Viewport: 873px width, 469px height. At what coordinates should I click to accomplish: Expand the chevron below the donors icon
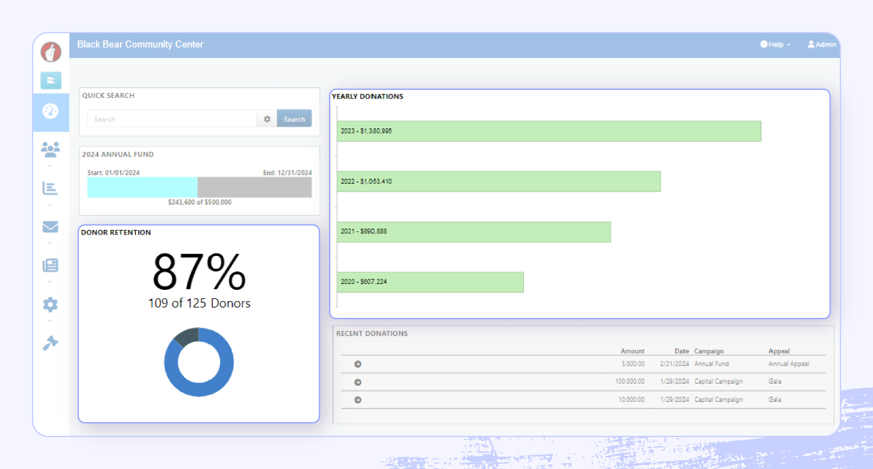(x=50, y=166)
